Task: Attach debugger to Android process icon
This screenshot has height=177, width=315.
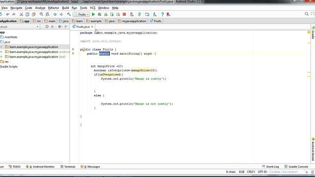Action: click(x=112, y=14)
